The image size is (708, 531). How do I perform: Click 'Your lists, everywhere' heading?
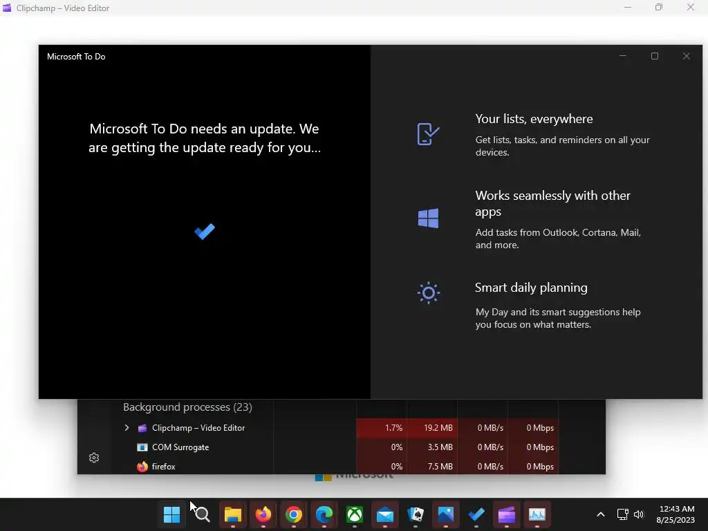pos(534,119)
